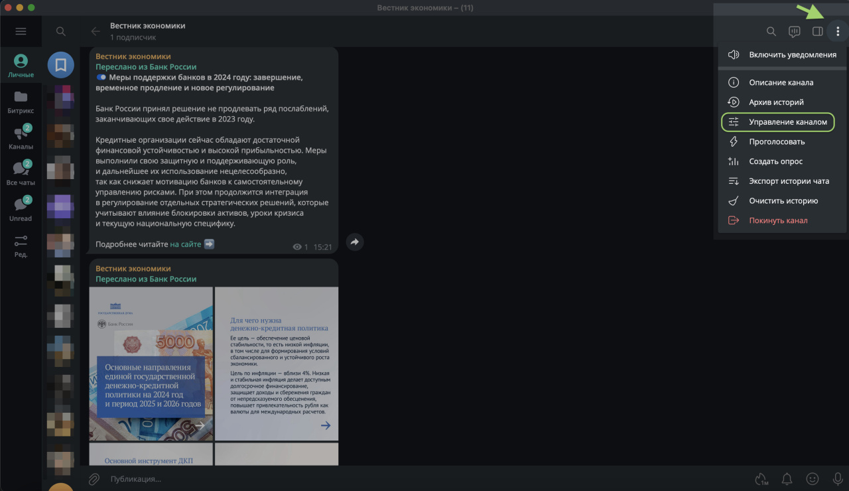Screen dimensions: 849x491
Task: Open the 5000 ruble banknote image
Action: (151, 364)
